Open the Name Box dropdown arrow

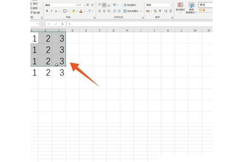click(x=38, y=24)
